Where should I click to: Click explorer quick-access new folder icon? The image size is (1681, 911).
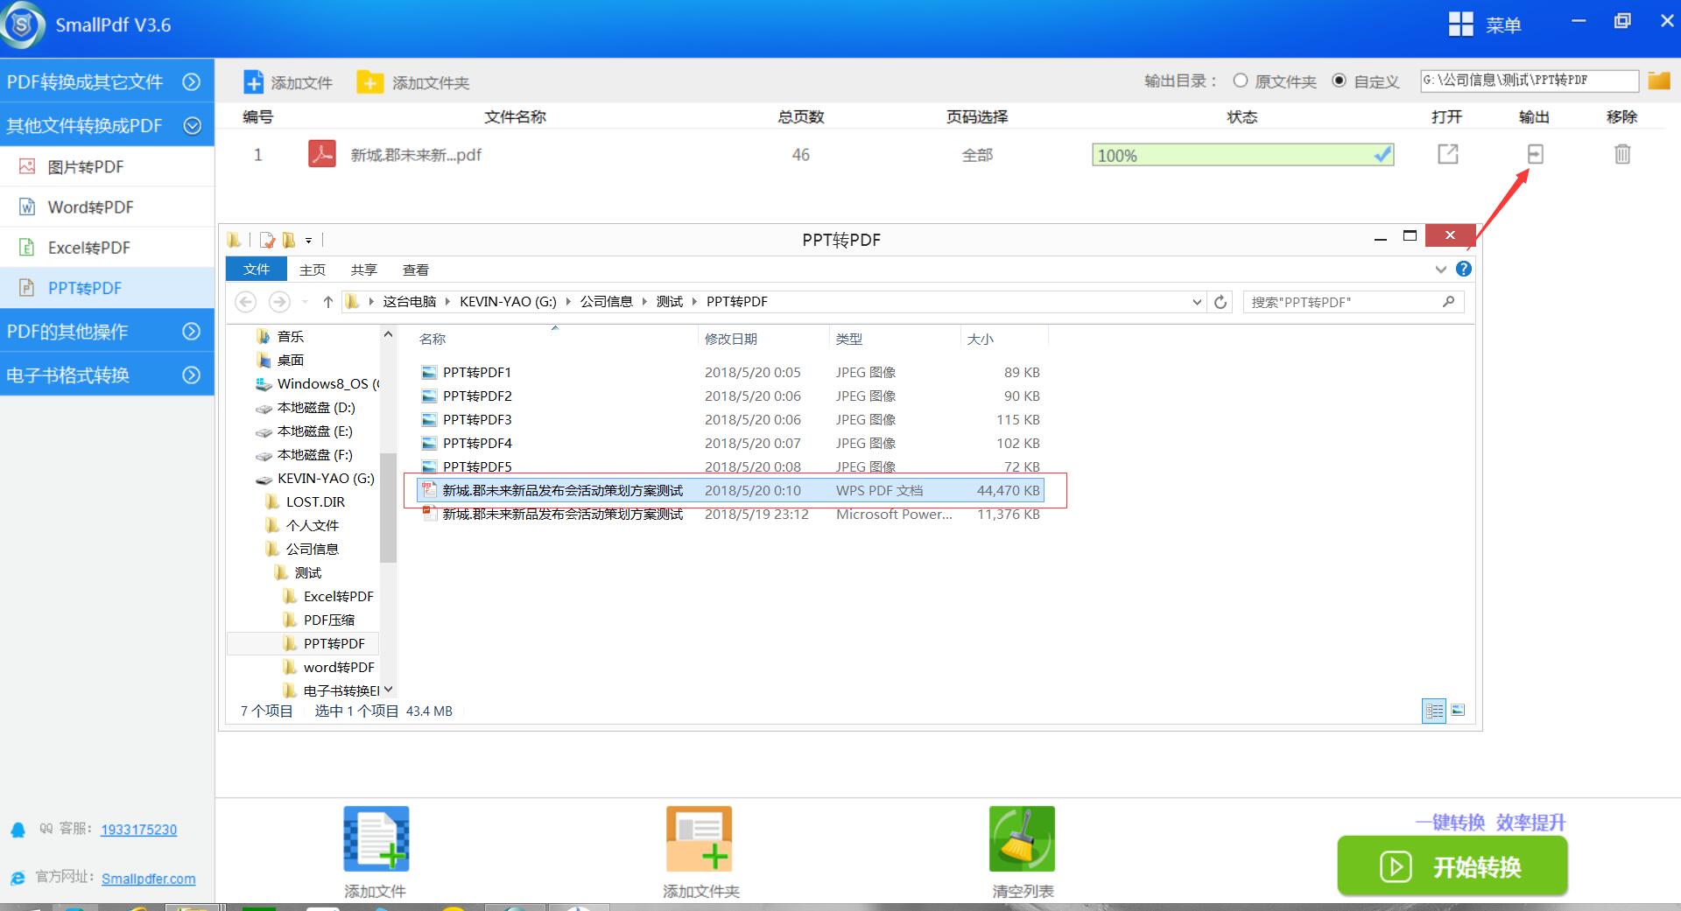tap(289, 240)
